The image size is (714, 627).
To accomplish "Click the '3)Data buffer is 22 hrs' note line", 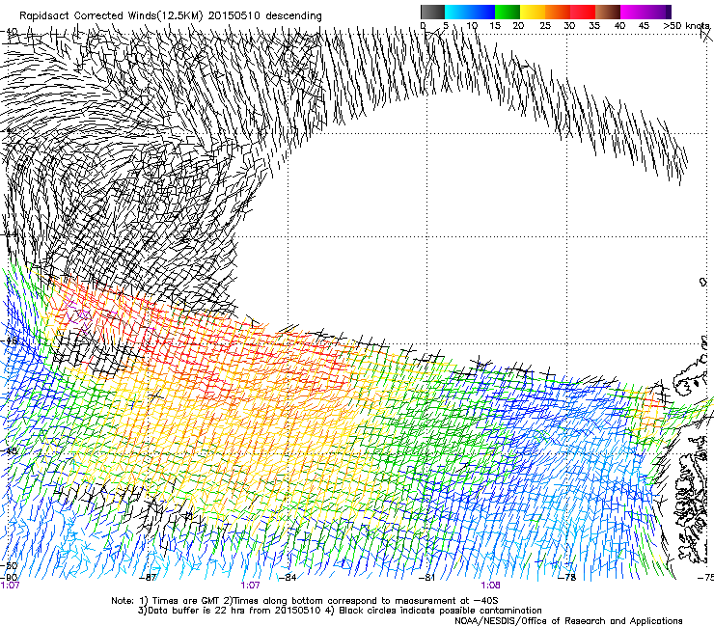I will click(x=340, y=611).
